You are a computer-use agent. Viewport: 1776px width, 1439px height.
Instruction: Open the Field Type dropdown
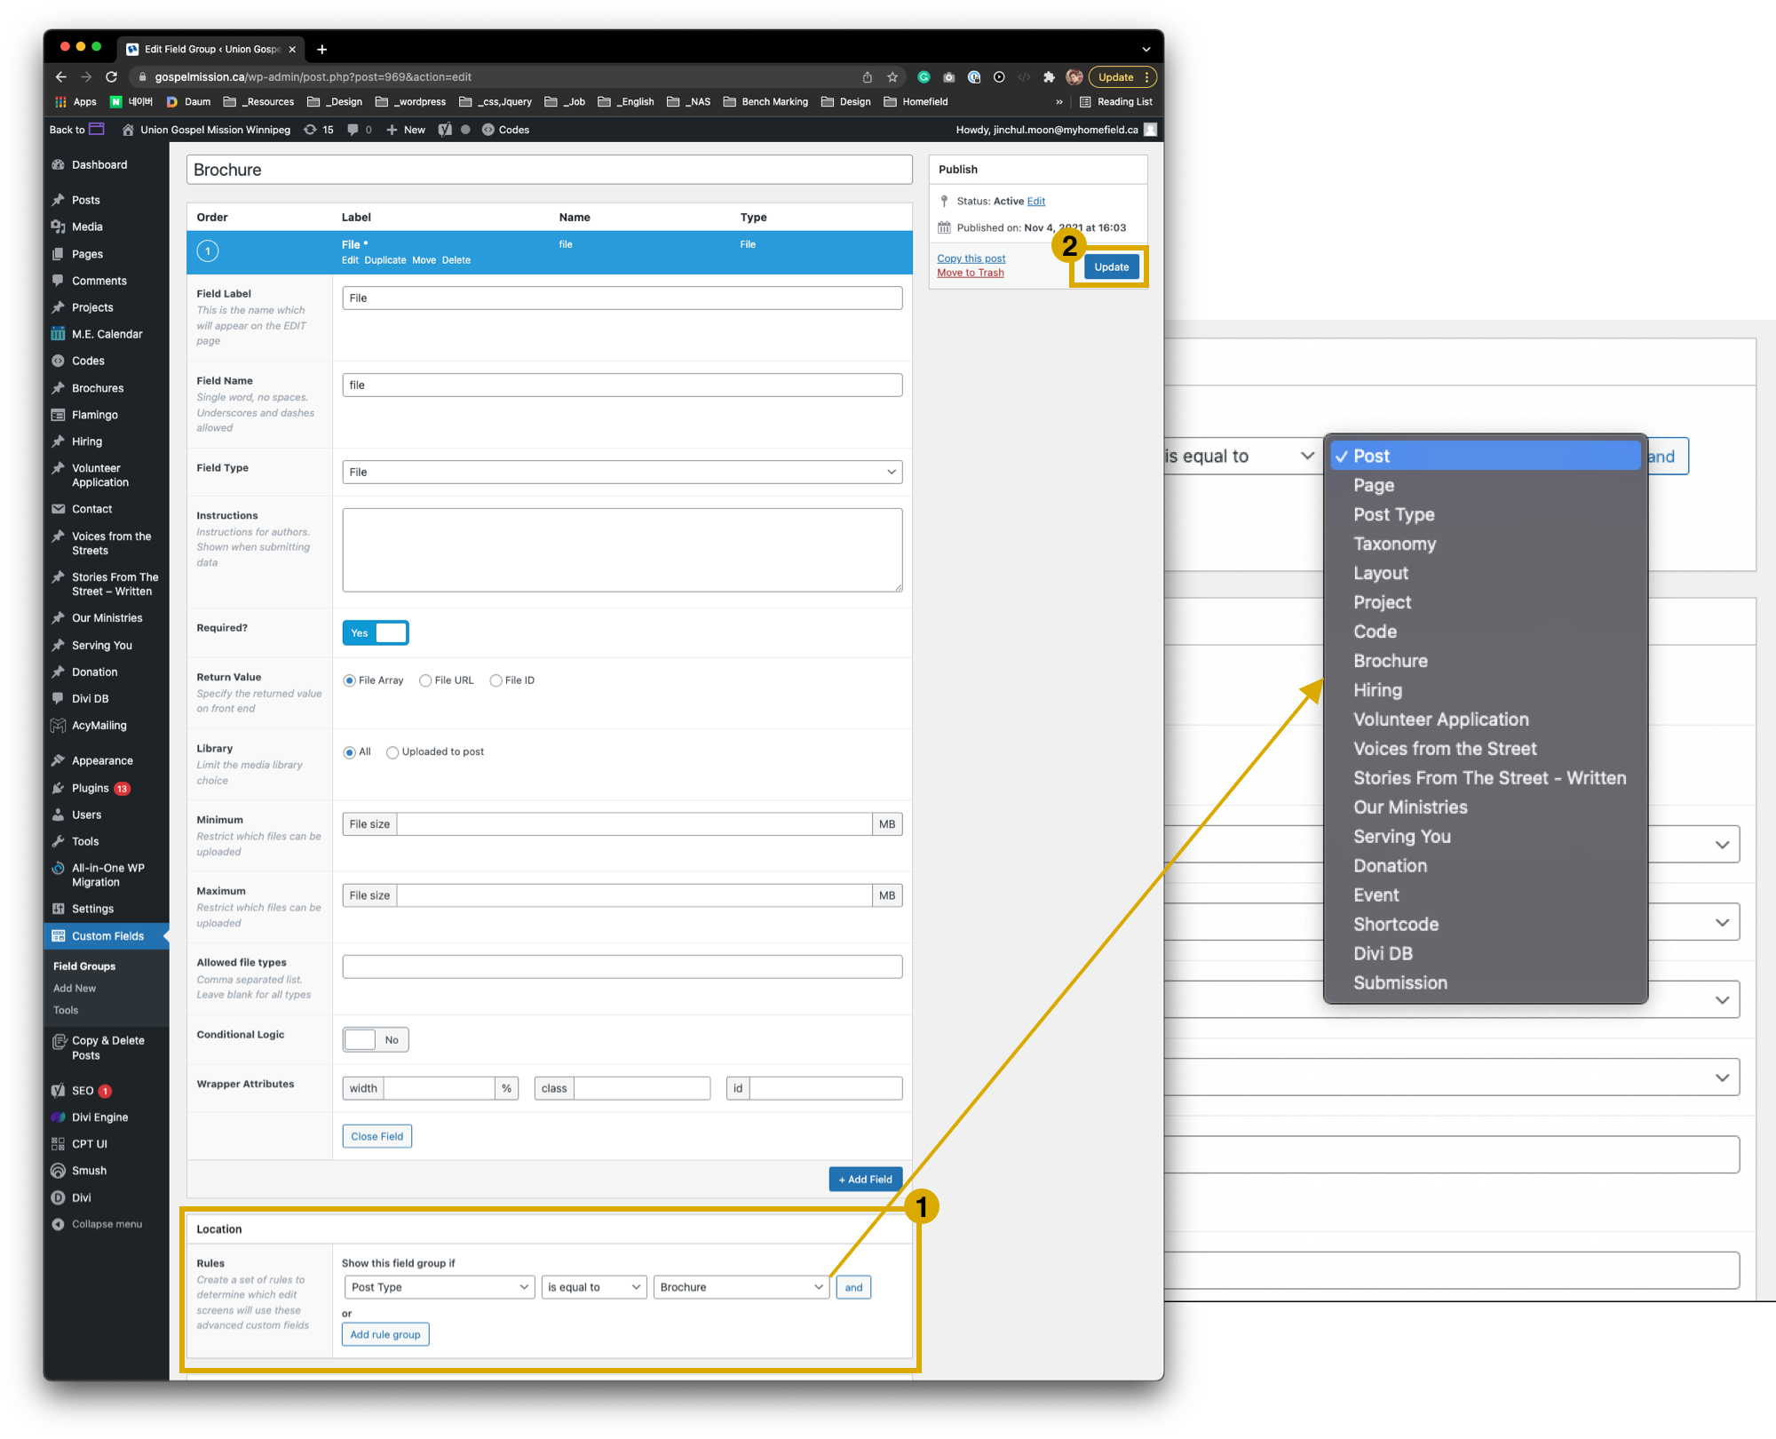(x=622, y=472)
